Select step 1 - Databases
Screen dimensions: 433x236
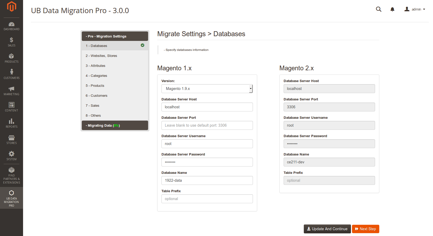(x=115, y=46)
